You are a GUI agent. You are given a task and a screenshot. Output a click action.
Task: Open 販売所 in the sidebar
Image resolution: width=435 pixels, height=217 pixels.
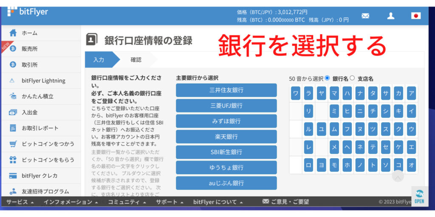click(x=41, y=49)
